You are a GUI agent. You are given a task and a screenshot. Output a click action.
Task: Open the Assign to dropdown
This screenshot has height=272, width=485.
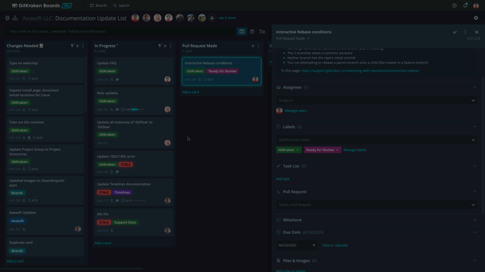point(376,100)
